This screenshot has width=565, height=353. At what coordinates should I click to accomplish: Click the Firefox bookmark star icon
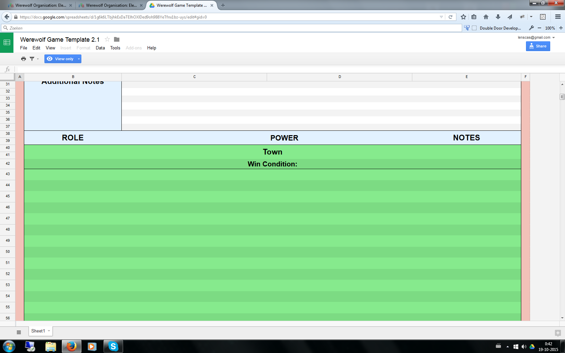[463, 17]
